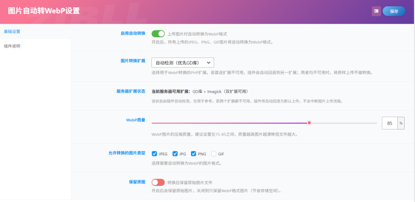415x202 pixels.
Task: Uncheck the JPG checkbox
Action: point(175,154)
